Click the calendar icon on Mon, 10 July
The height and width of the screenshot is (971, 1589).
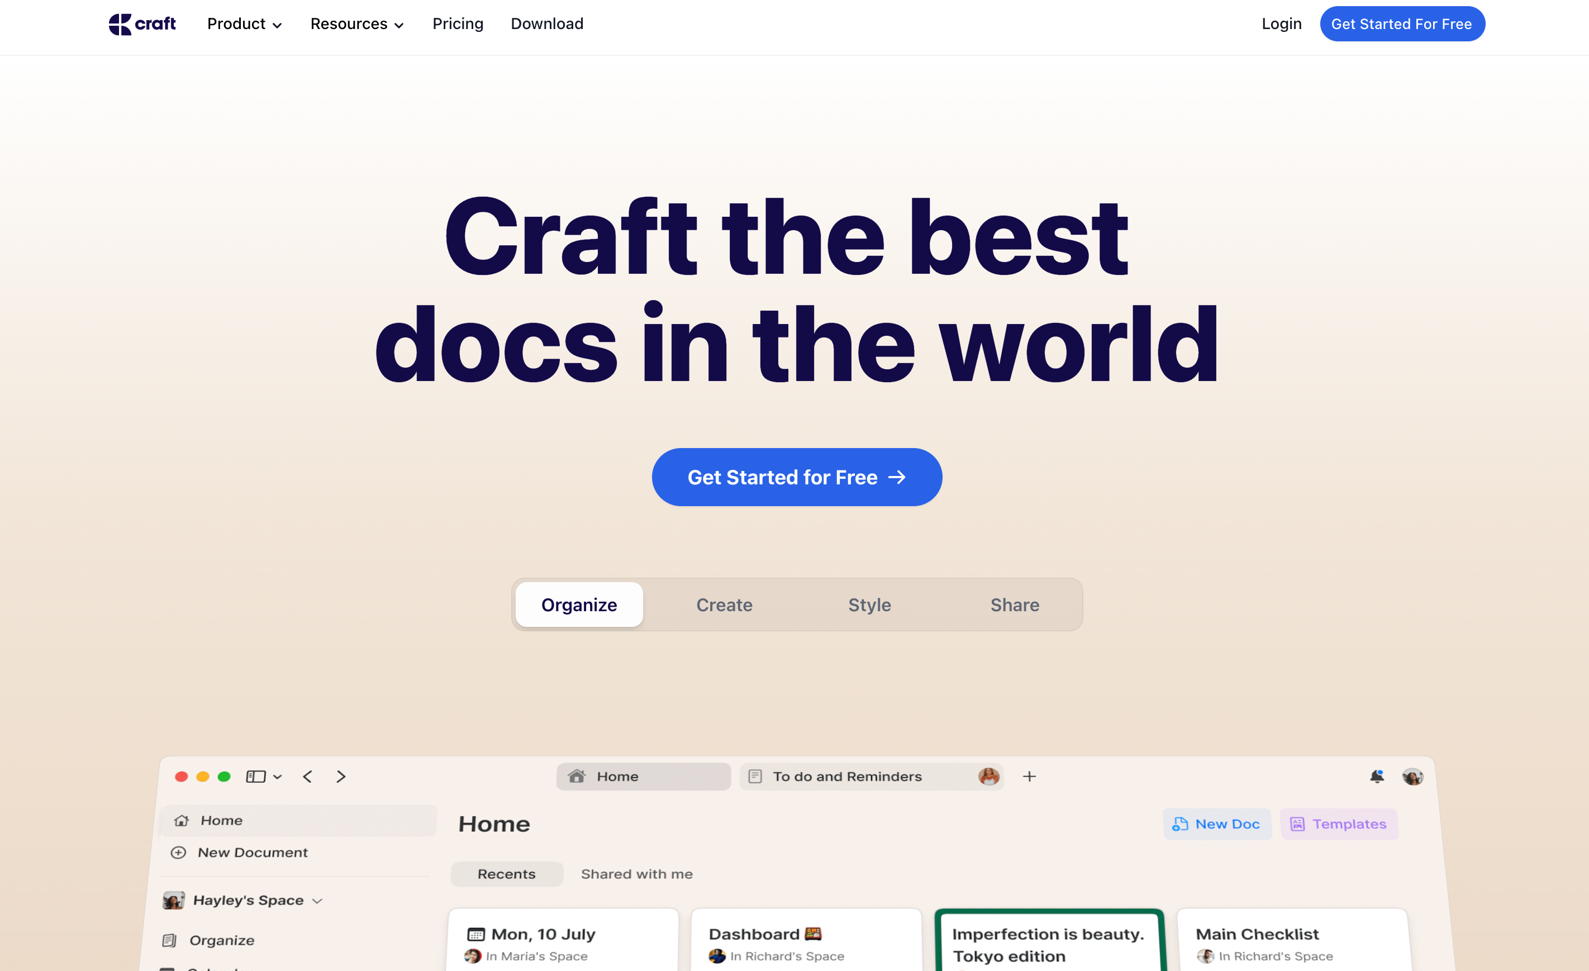coord(476,934)
